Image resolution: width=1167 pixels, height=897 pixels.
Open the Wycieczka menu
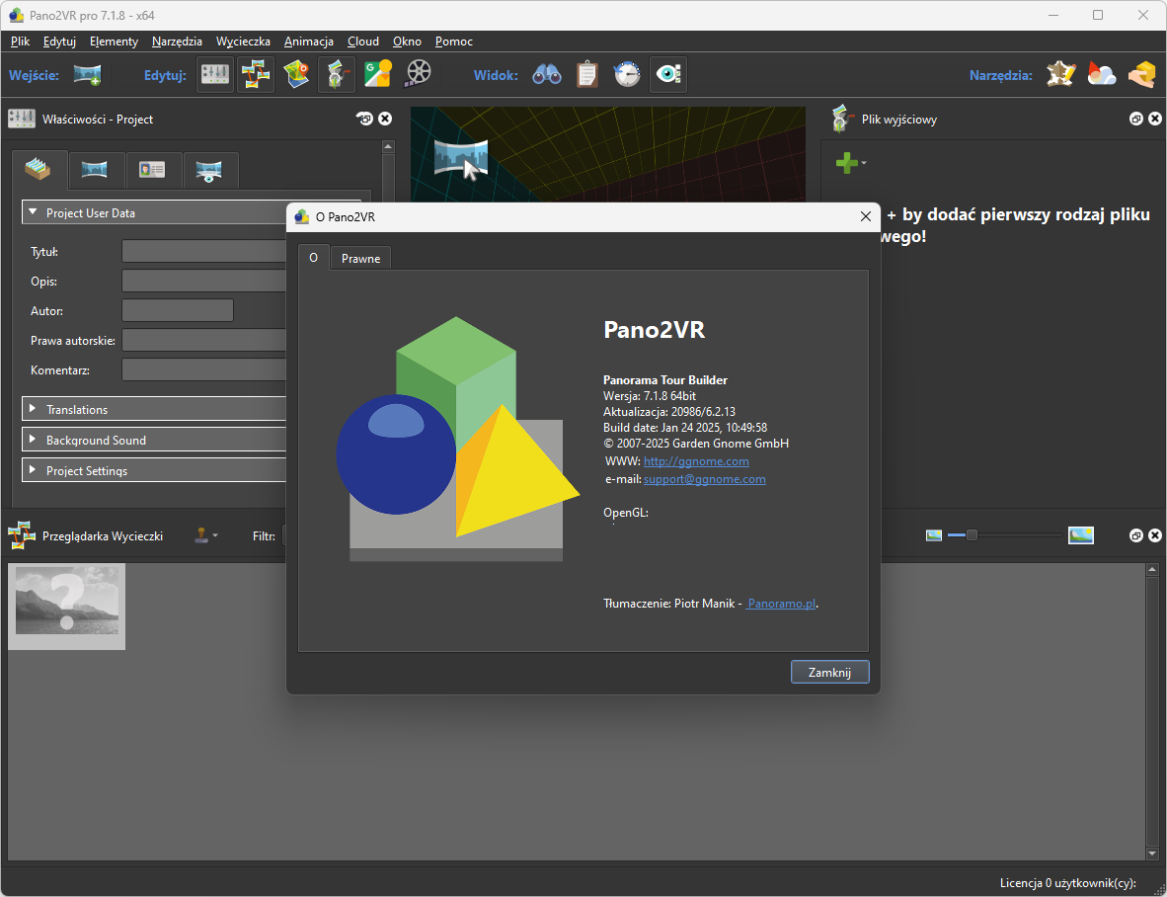(244, 41)
